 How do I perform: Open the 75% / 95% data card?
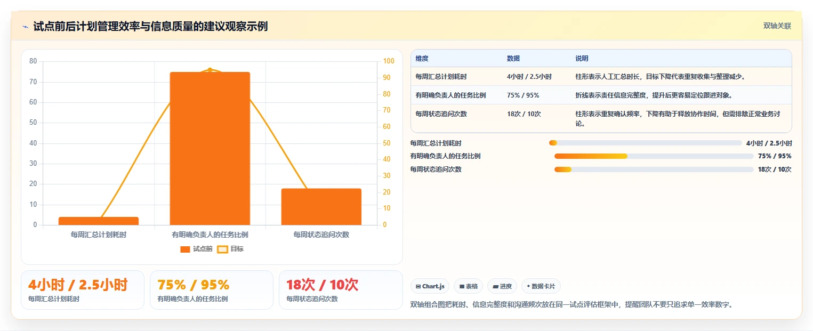pos(212,290)
